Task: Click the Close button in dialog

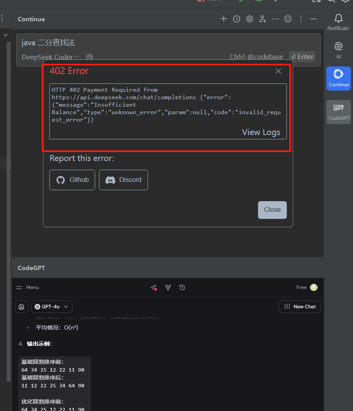Action: [x=273, y=210]
